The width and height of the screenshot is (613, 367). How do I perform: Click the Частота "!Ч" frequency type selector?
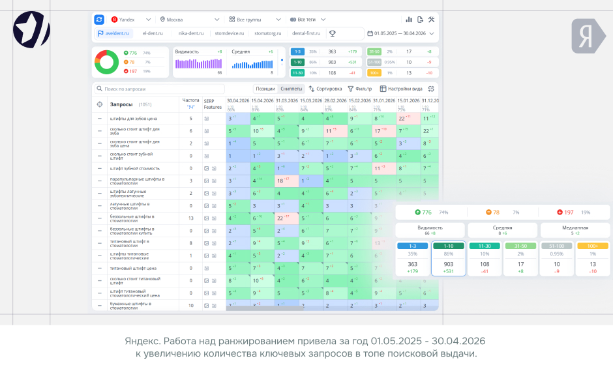(190, 107)
